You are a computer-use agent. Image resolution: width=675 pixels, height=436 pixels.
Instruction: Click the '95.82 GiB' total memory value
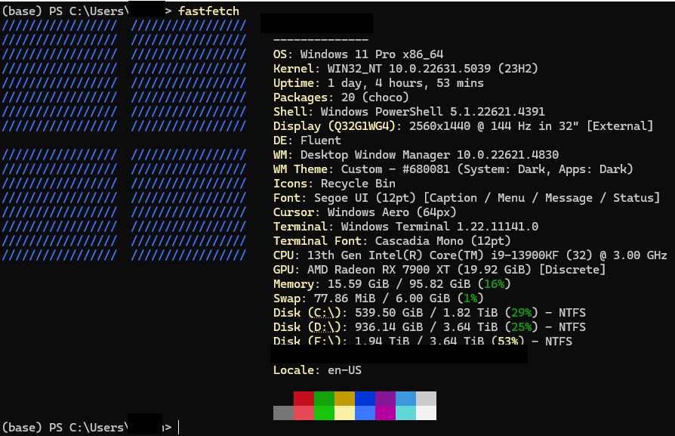coord(439,284)
